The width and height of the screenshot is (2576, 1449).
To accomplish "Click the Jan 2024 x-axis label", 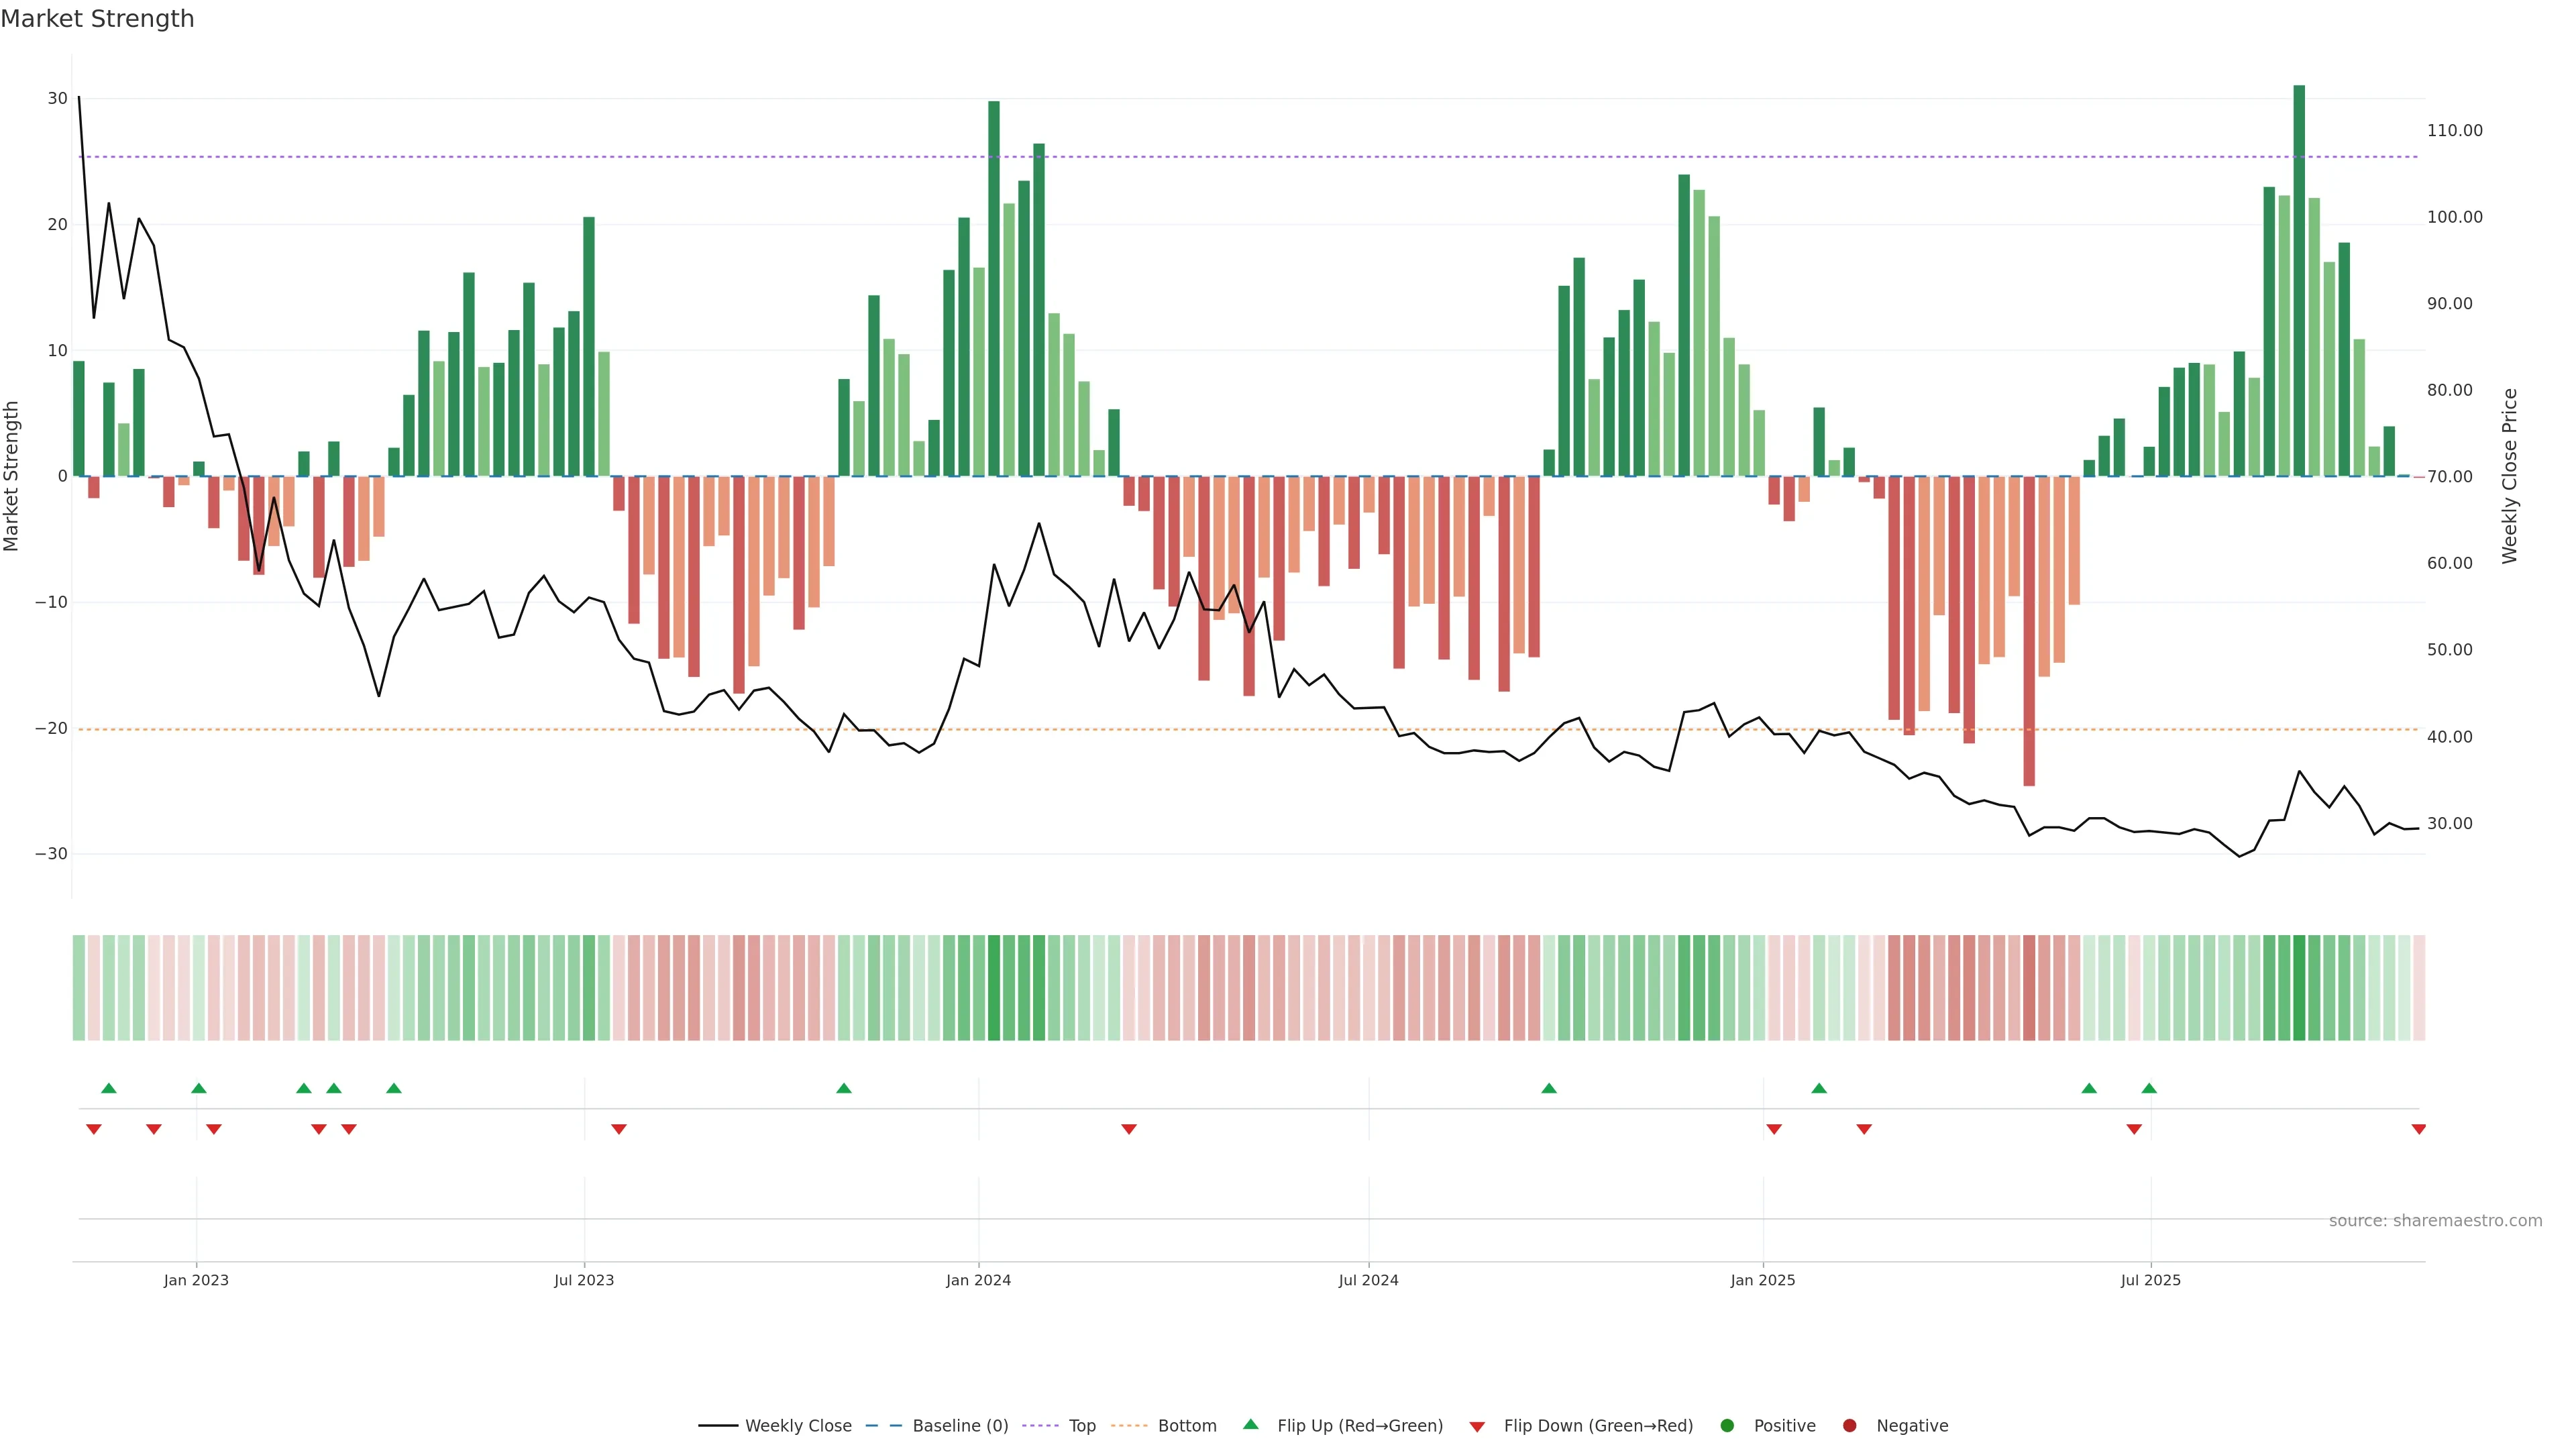I will coord(978,1280).
